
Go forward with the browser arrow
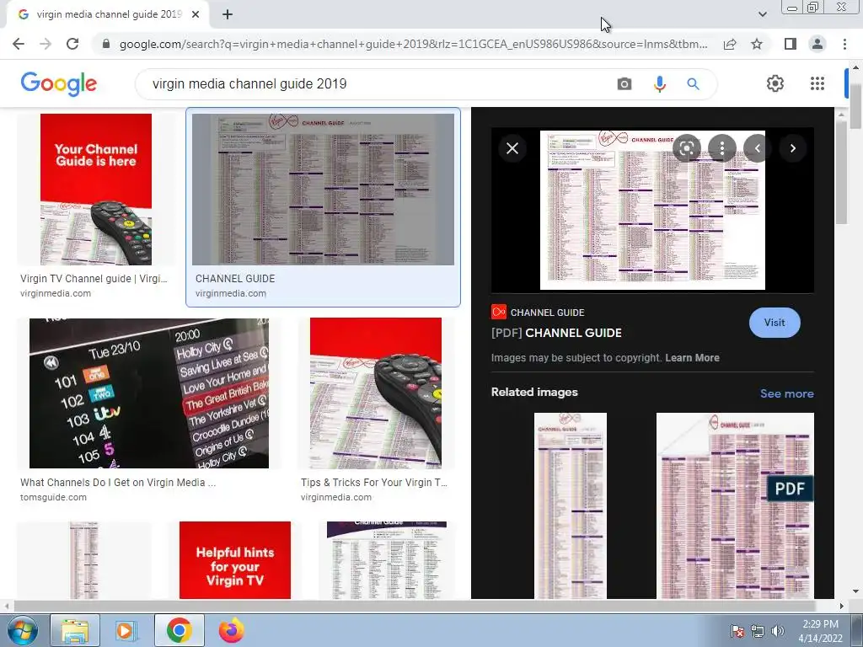tap(46, 44)
